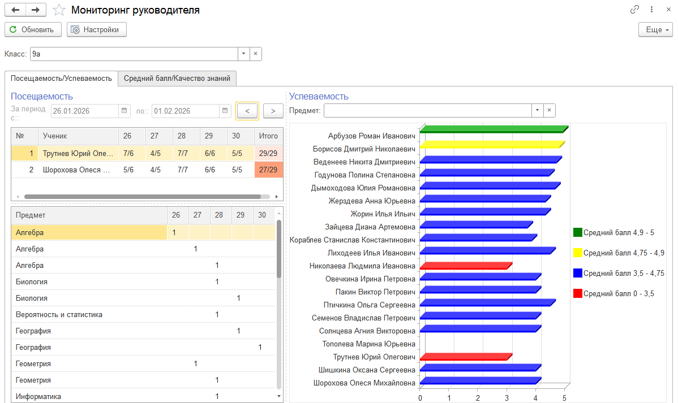Expand the Класс dropdown list
Viewport: 678px width, 403px height.
tap(243, 54)
